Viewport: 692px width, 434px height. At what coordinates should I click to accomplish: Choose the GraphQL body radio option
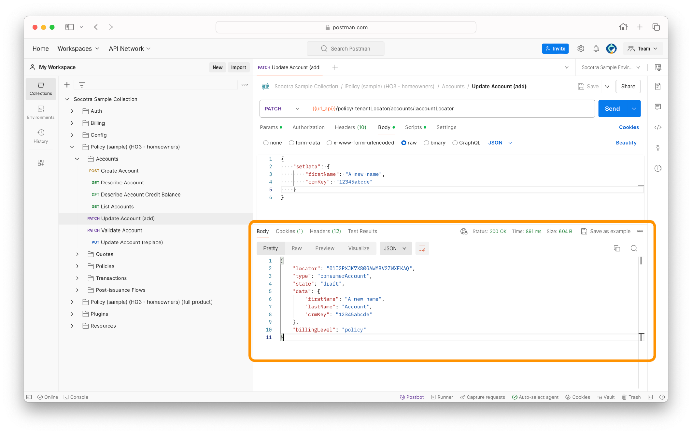click(x=455, y=143)
